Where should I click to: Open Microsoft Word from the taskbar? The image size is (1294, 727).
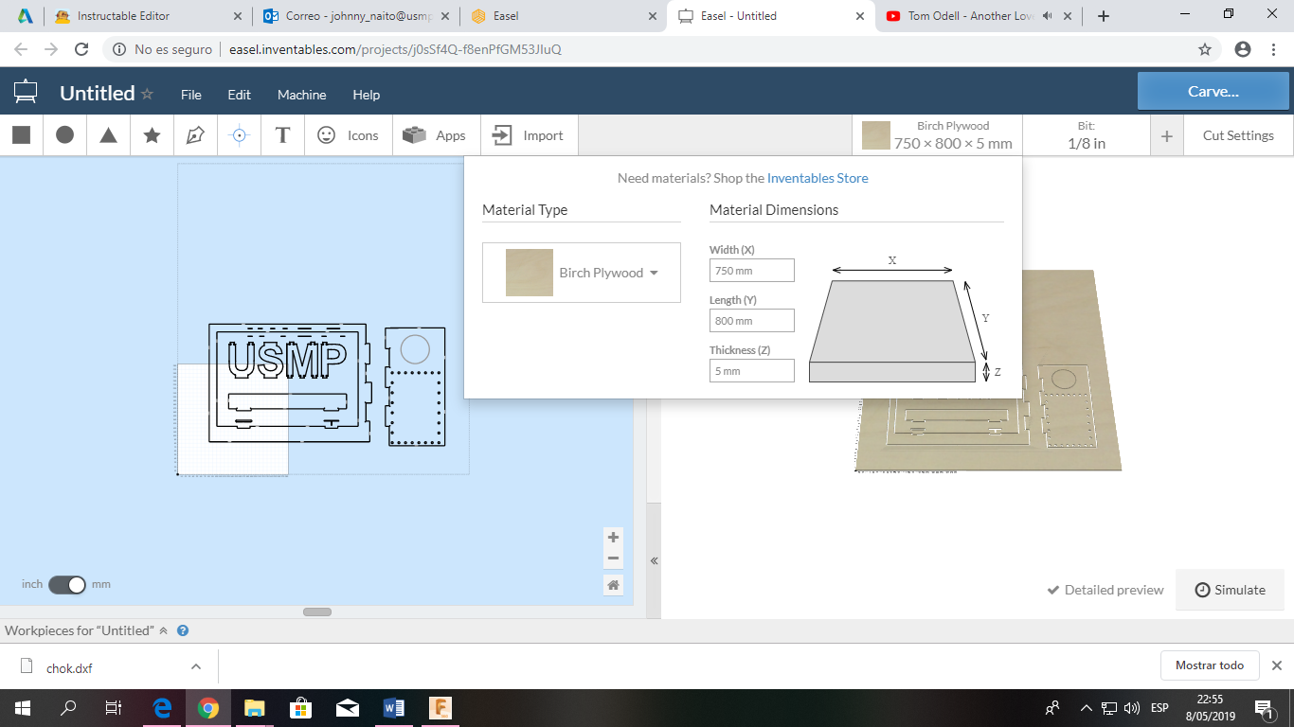coord(394,708)
